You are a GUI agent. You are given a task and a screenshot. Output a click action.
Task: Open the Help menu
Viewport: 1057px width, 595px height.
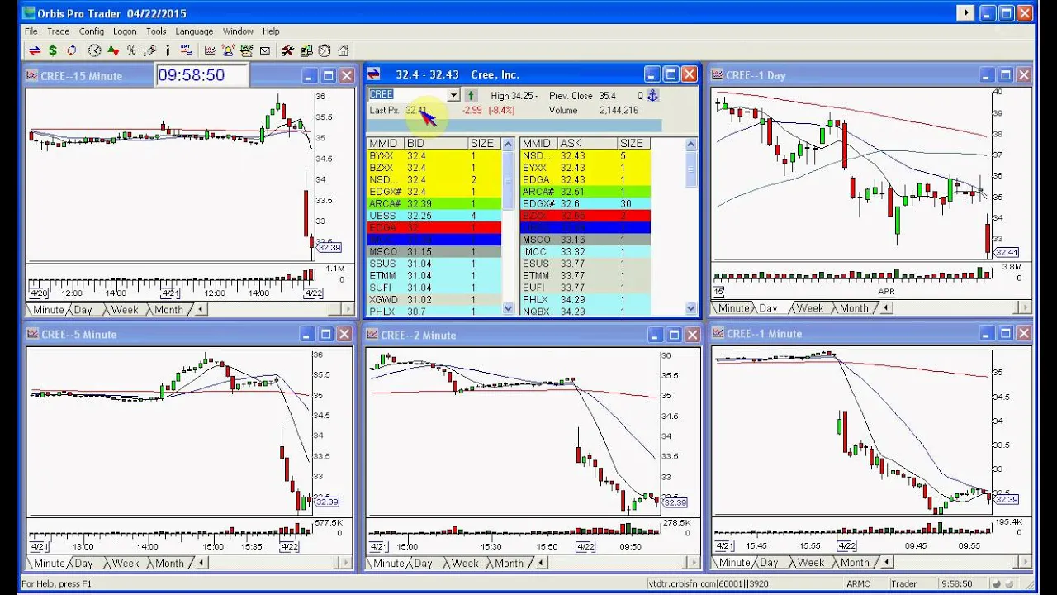pyautogui.click(x=271, y=31)
